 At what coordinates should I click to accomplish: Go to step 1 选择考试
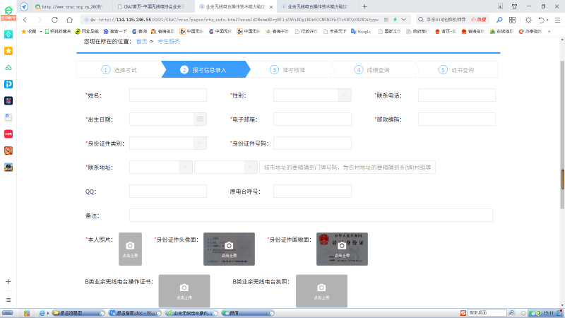pyautogui.click(x=119, y=70)
